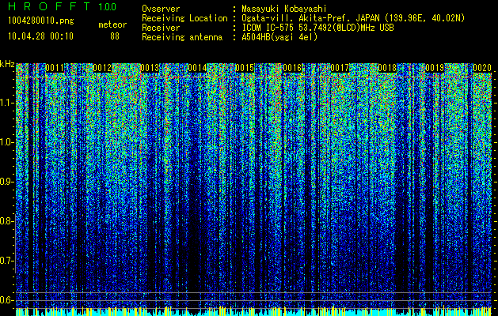Click time marker 0017

point(340,68)
